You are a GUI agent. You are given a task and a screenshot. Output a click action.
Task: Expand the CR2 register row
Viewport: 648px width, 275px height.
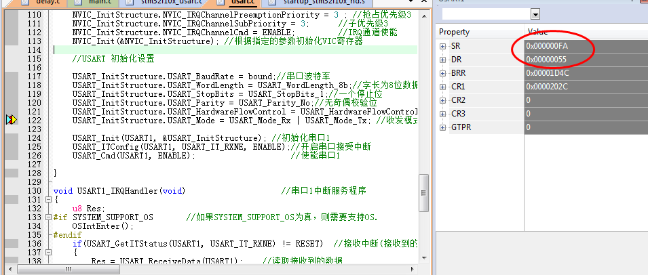coord(442,100)
